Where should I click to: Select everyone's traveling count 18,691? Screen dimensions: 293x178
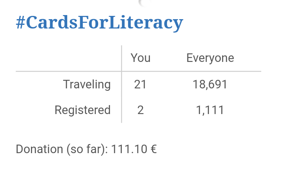coord(210,85)
